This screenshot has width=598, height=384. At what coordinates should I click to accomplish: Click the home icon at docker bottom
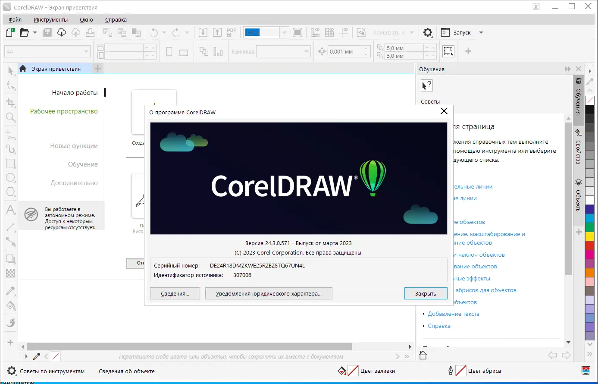[x=423, y=355]
